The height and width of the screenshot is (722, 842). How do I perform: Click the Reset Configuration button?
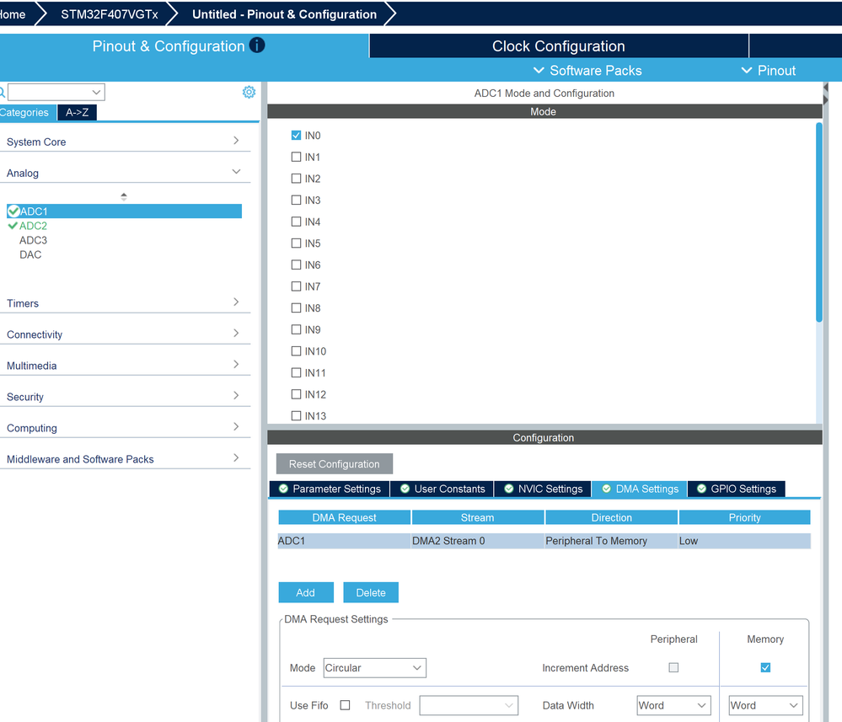(335, 464)
